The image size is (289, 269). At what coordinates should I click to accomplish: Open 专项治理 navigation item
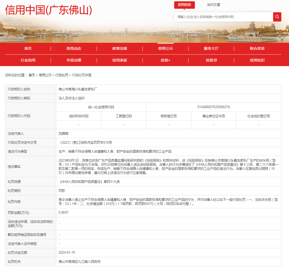pos(74,60)
